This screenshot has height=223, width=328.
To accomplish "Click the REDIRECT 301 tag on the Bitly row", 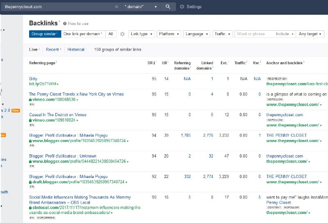I will [x=277, y=79].
